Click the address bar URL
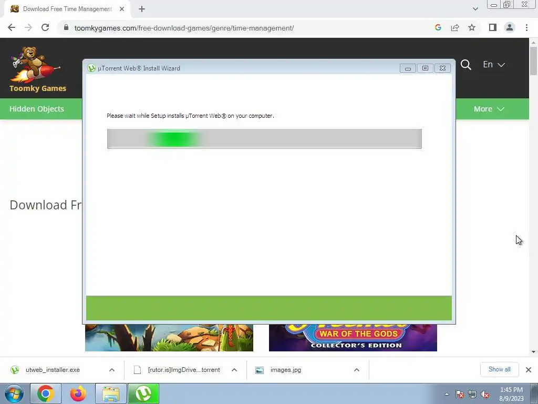The width and height of the screenshot is (538, 404). click(184, 28)
